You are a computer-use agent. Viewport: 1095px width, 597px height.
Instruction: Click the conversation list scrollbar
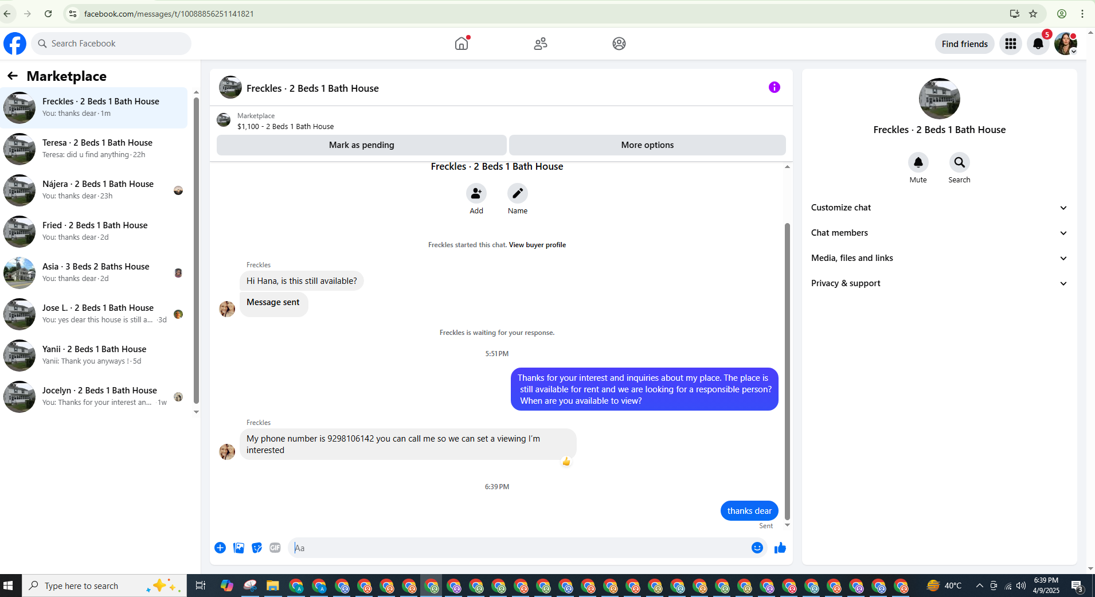[x=196, y=249]
